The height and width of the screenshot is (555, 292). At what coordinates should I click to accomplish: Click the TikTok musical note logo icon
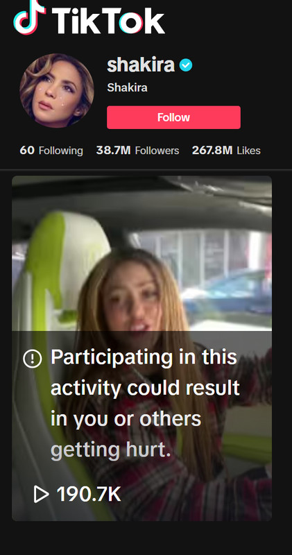[29, 17]
